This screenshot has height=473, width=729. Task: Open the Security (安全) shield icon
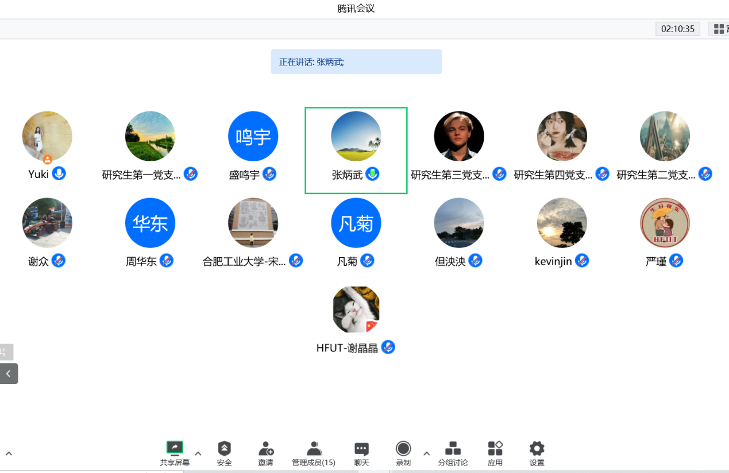pyautogui.click(x=224, y=448)
